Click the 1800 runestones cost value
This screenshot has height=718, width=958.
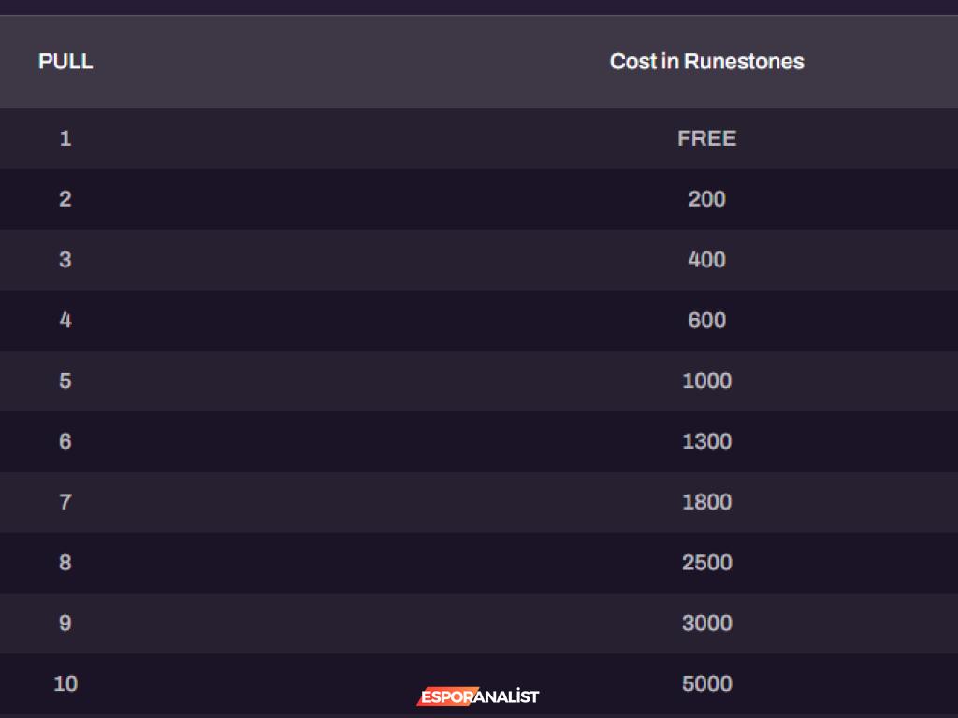[x=706, y=502]
